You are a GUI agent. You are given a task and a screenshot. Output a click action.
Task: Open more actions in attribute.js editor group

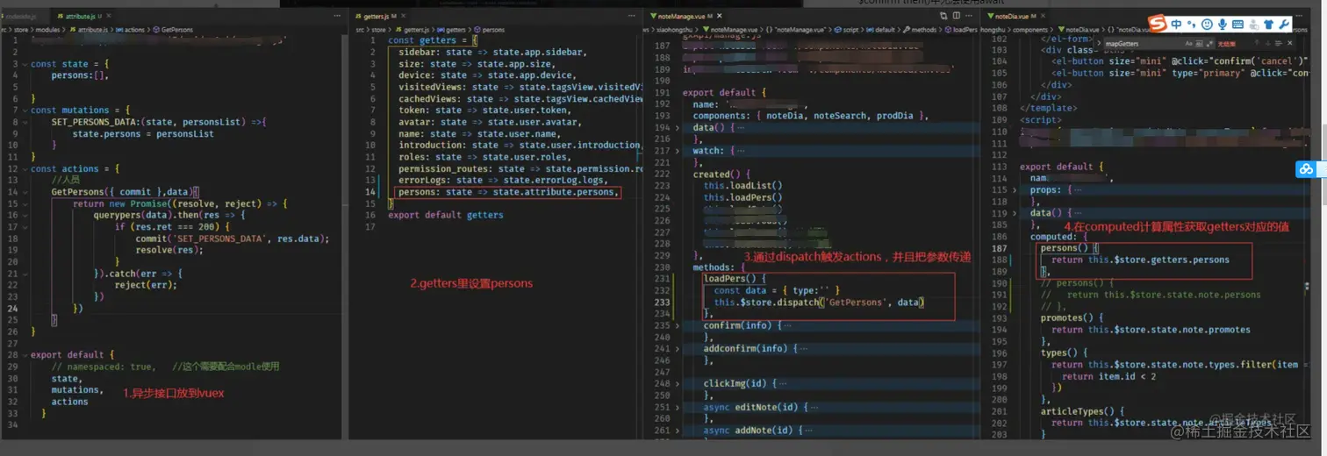pyautogui.click(x=335, y=16)
